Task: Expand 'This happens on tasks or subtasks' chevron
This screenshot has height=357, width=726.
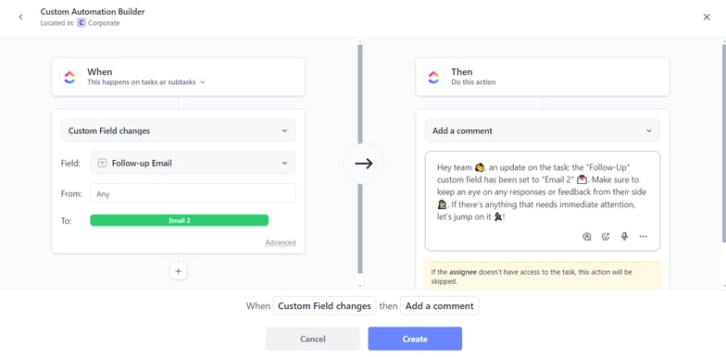Action: tap(202, 82)
